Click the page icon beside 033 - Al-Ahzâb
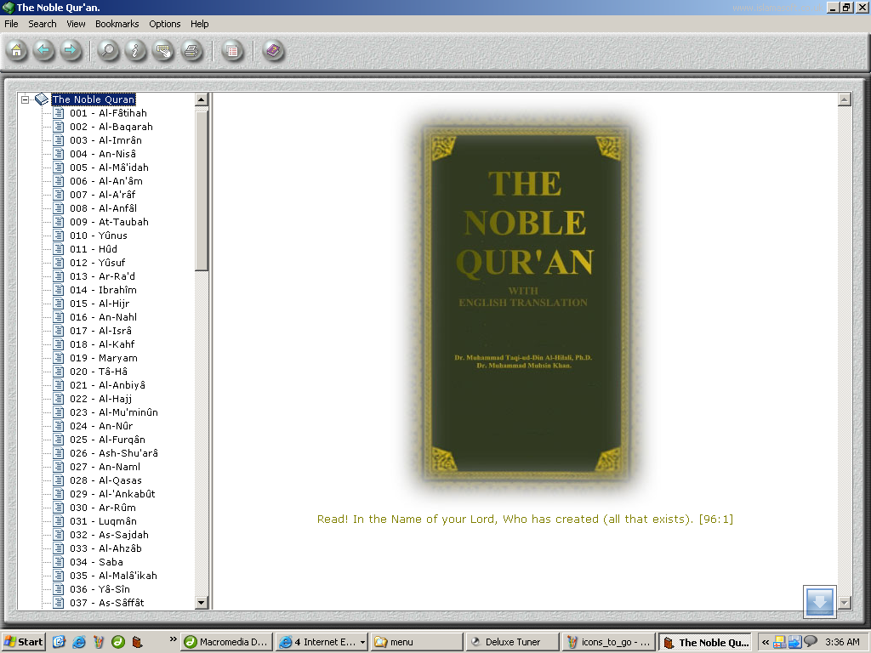871x653 pixels. 59,548
